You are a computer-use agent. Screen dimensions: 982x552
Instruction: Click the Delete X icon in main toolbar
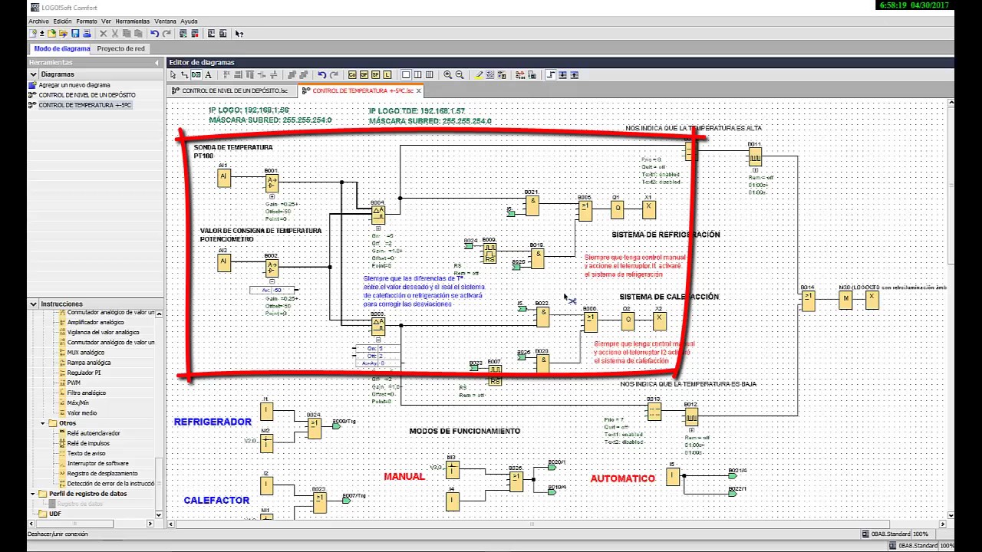[x=103, y=34]
